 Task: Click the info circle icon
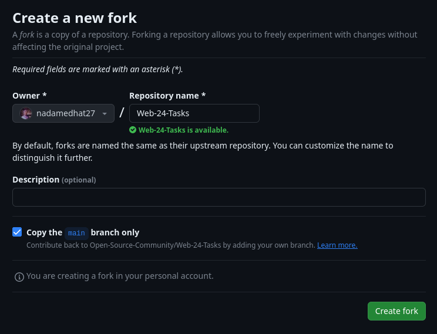[19, 276]
